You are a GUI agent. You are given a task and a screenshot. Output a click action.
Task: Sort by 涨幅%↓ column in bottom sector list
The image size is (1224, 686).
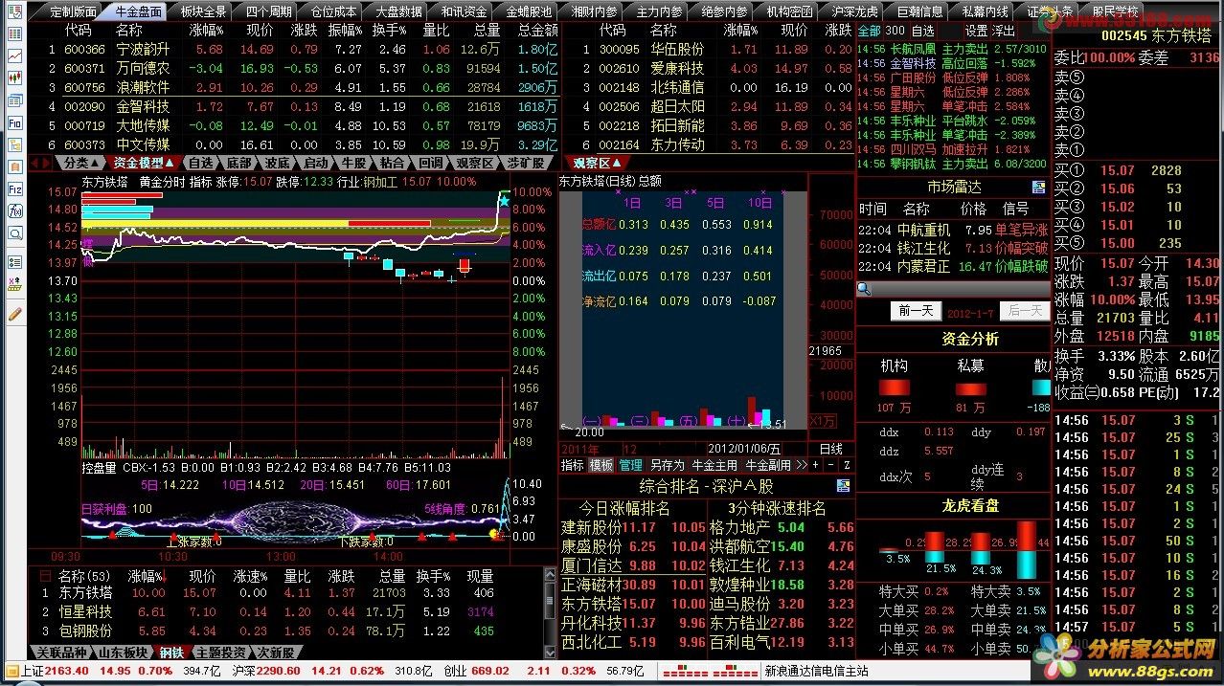pos(147,577)
